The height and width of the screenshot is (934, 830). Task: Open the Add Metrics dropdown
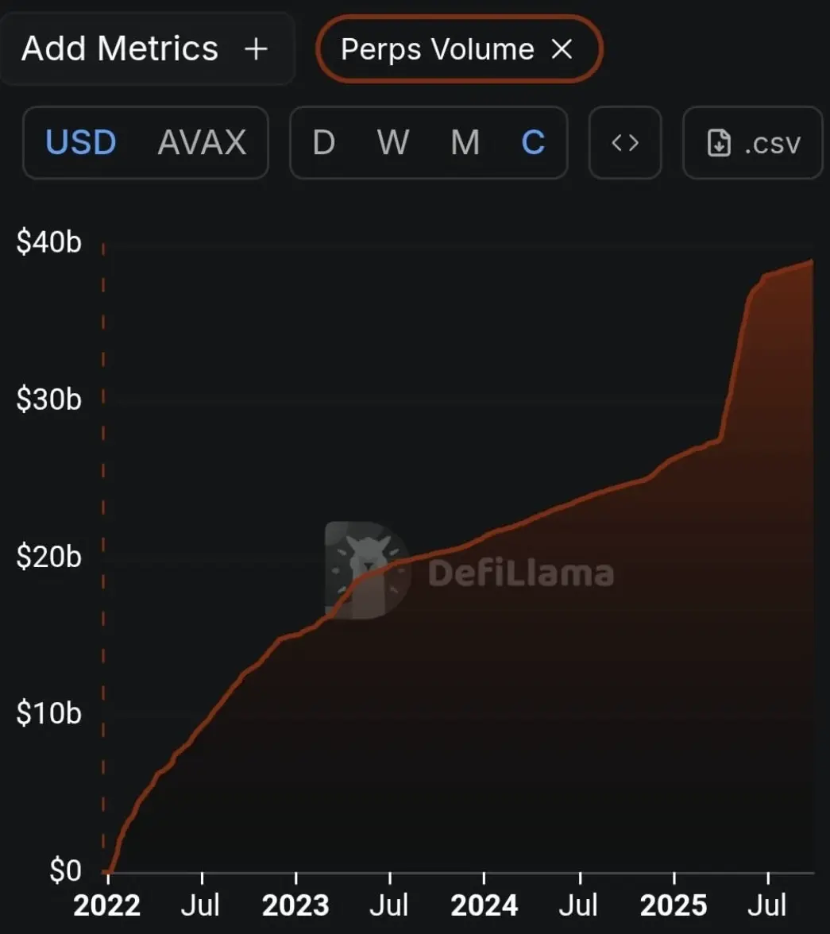pyautogui.click(x=147, y=49)
